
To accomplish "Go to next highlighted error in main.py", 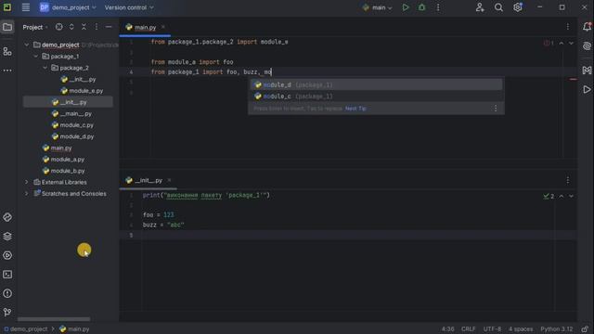I will (x=571, y=44).
